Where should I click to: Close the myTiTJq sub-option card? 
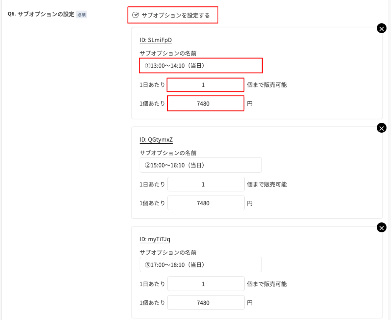click(381, 227)
